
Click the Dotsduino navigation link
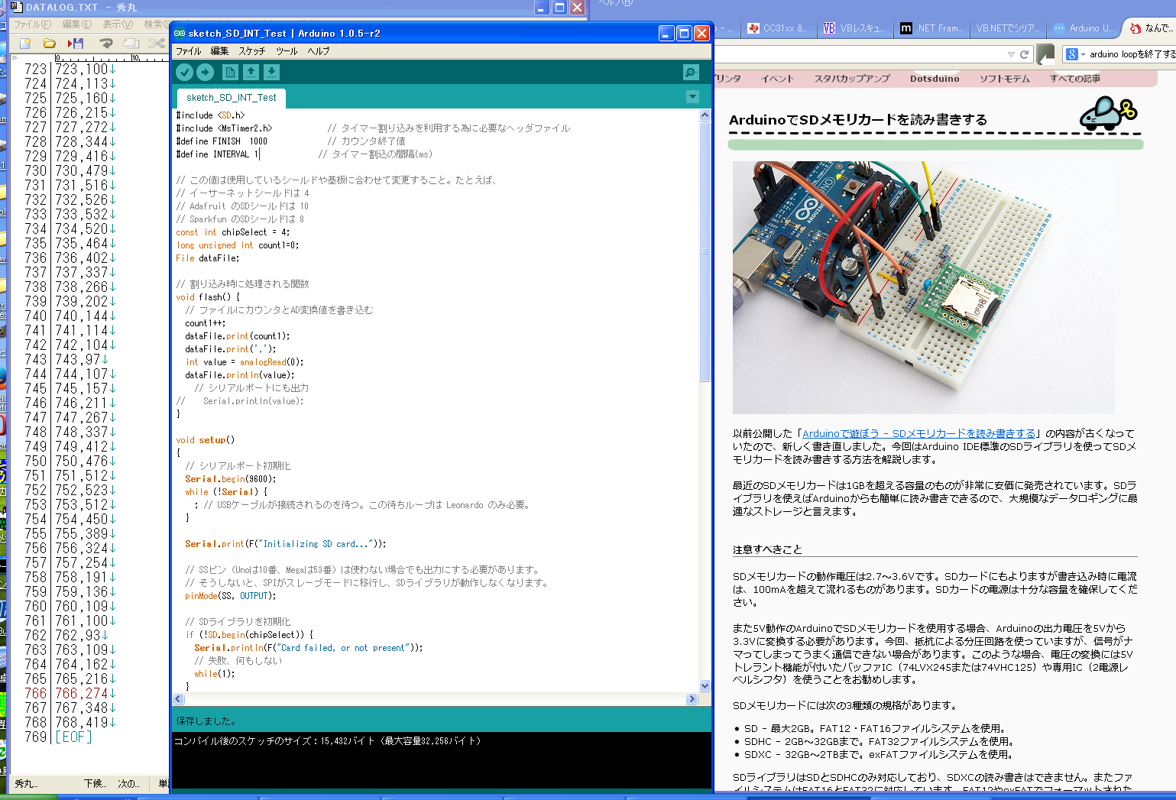click(x=934, y=79)
